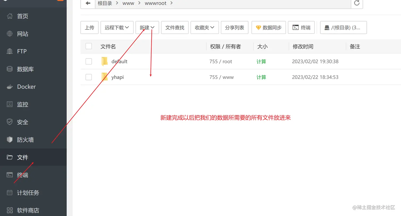The width and height of the screenshot is (401, 216).
Task: Click the disk icon beside /(根目录)
Action: pos(327,28)
